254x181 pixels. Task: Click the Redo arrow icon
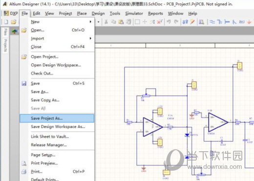[176, 22]
